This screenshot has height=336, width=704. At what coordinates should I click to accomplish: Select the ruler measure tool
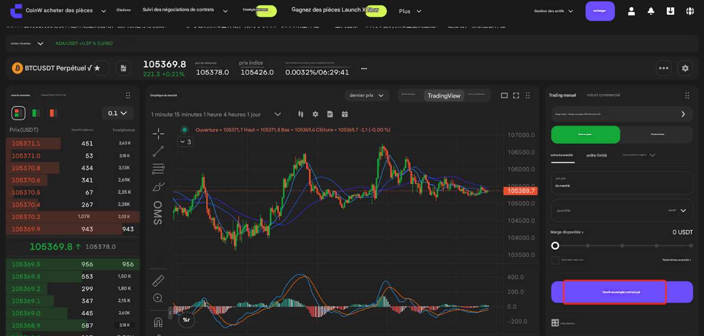click(158, 280)
